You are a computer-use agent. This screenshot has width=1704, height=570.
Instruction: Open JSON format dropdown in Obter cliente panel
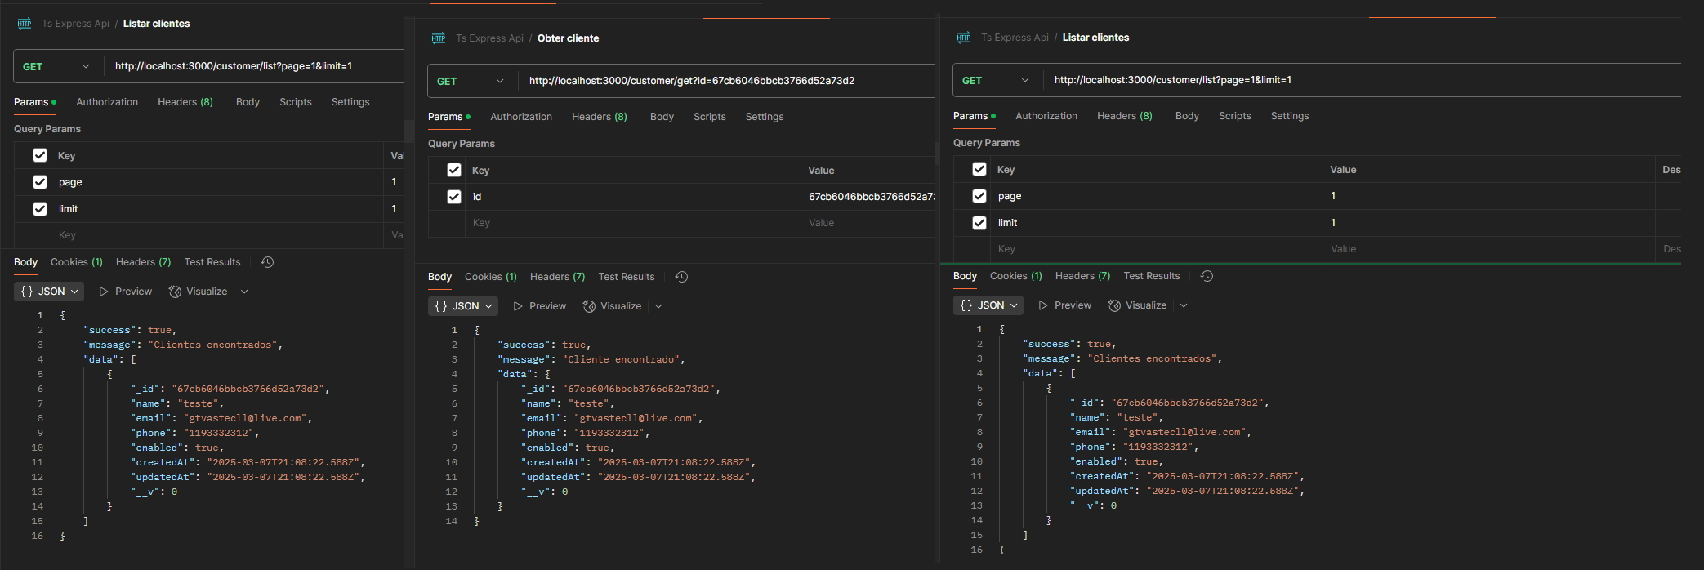pyautogui.click(x=463, y=306)
